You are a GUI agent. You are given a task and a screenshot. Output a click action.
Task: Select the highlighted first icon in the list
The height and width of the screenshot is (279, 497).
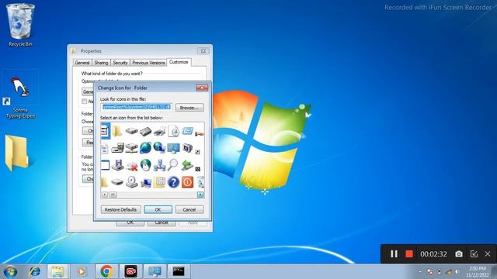pyautogui.click(x=106, y=131)
